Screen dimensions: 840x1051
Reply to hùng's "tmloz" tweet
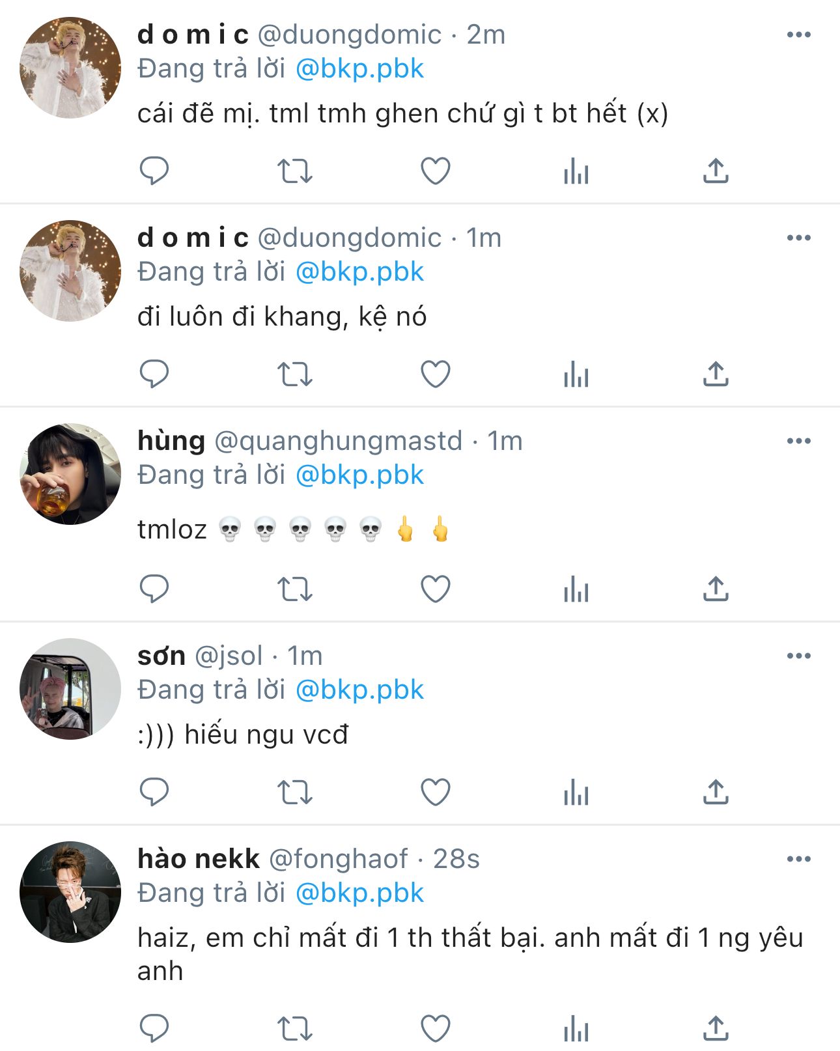[154, 589]
